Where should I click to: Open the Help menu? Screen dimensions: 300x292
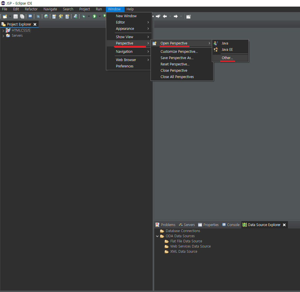point(130,9)
